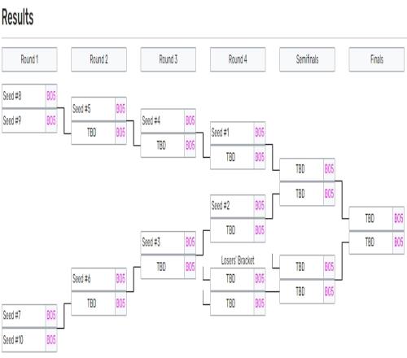Click the Seed #3 team slot

(168, 242)
